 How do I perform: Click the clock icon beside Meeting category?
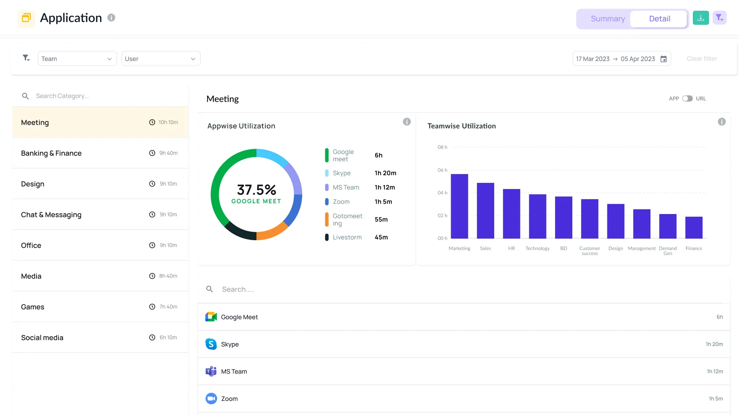coord(152,122)
